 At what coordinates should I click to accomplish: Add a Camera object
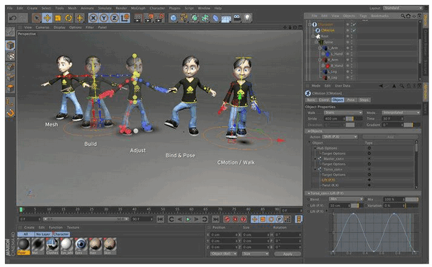[237, 18]
